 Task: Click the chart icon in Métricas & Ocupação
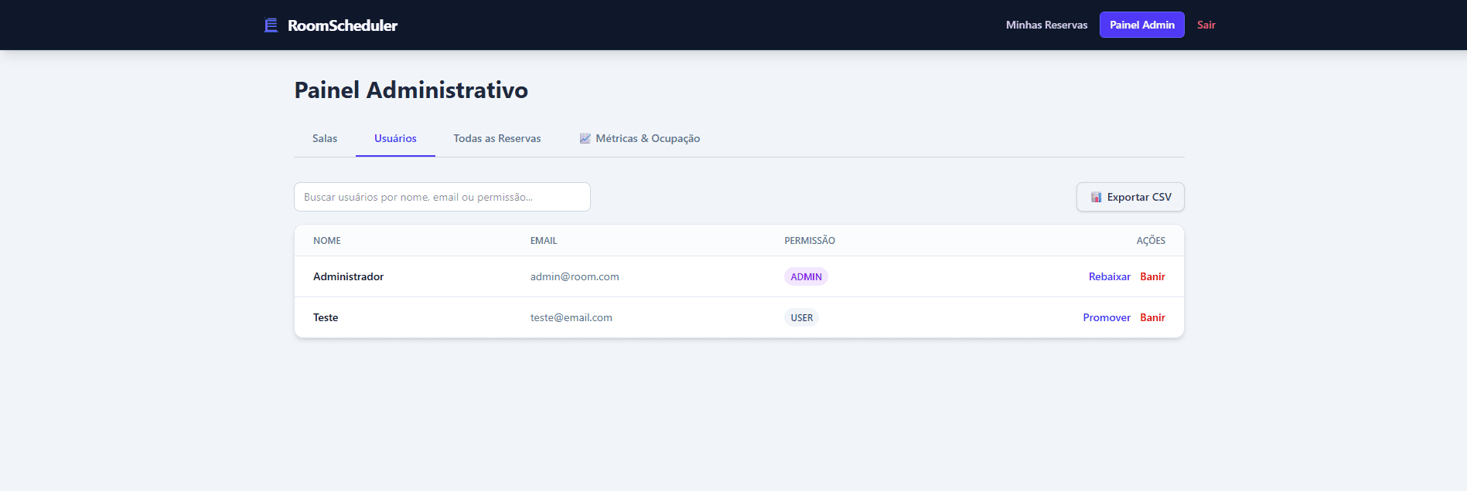coord(585,139)
